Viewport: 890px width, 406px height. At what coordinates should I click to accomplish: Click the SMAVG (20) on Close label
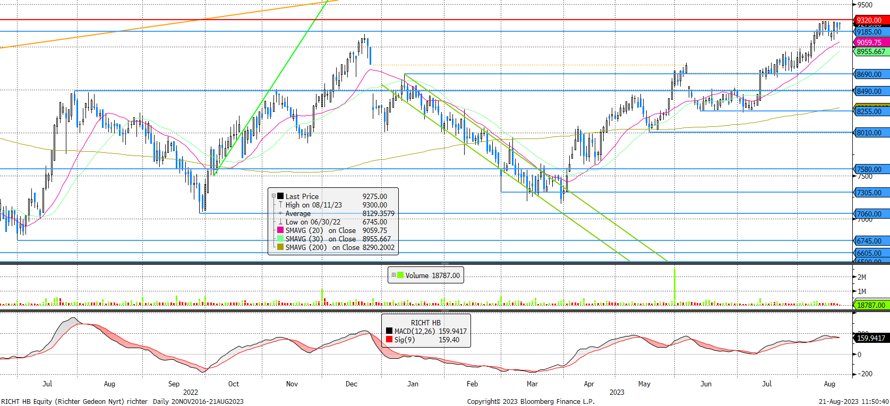pos(320,230)
